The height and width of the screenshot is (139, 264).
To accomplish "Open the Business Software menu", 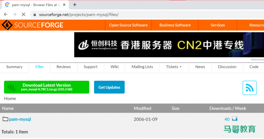I will click(175, 25).
